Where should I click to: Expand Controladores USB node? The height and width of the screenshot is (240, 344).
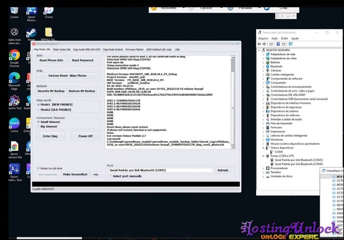pyautogui.click(x=263, y=99)
